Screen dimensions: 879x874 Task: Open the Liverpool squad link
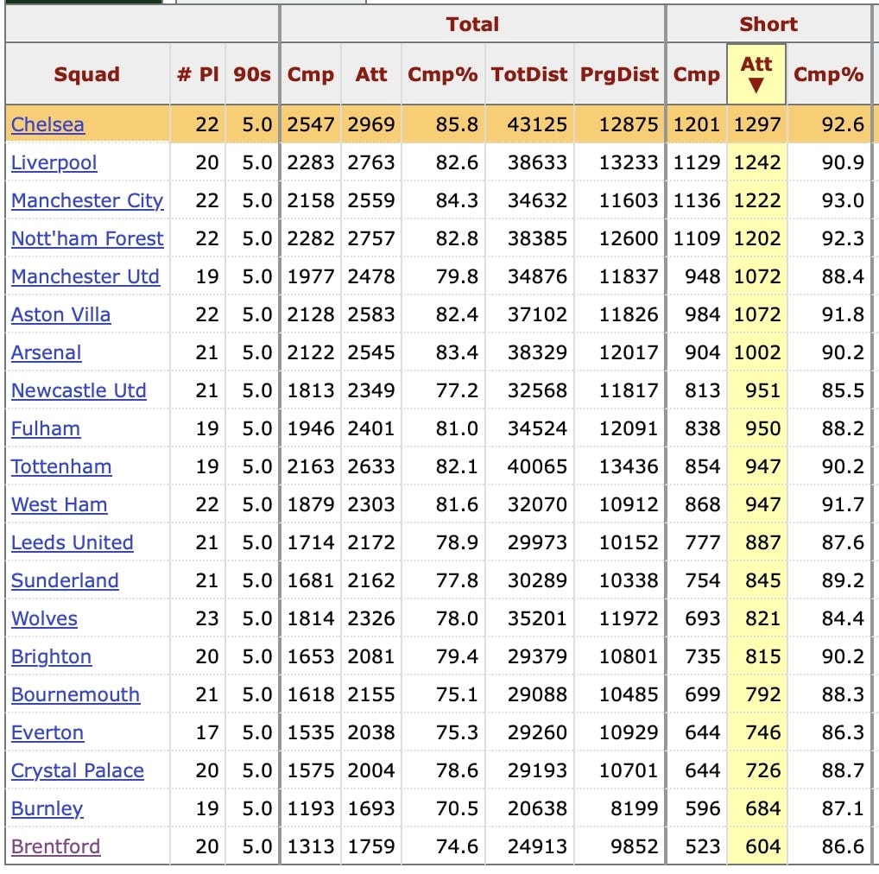[x=54, y=162]
